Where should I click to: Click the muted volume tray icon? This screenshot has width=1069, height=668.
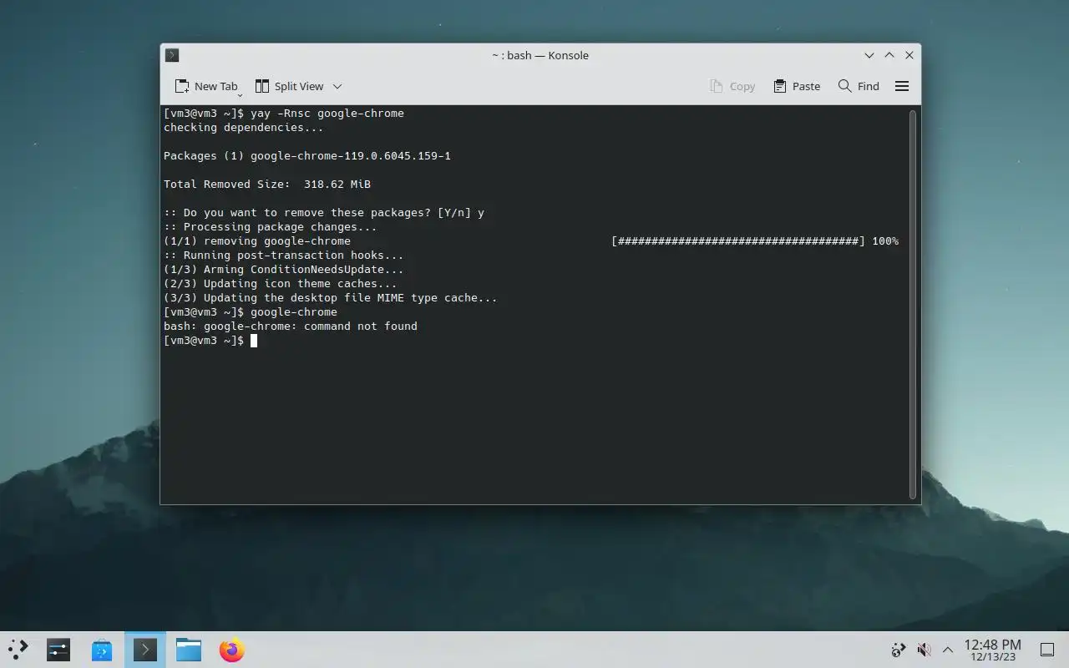point(924,650)
